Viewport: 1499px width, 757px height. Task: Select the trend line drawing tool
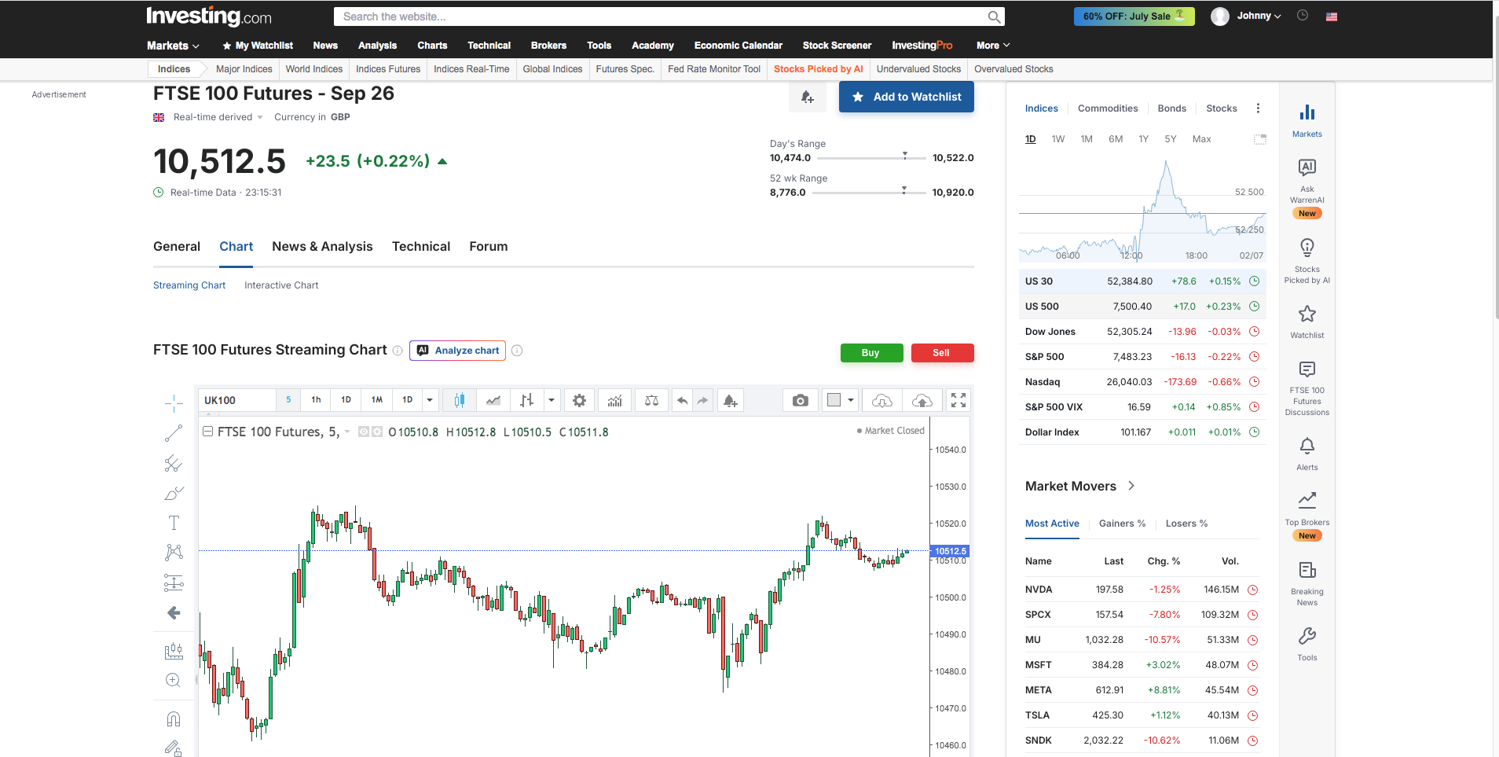click(174, 433)
